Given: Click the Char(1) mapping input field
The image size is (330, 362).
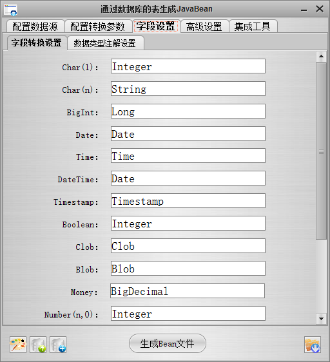Looking at the screenshot, I should click(188, 66).
